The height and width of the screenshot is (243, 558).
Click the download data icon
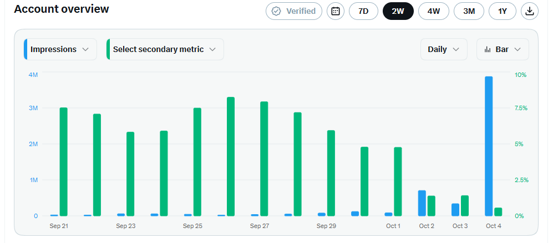pyautogui.click(x=530, y=11)
